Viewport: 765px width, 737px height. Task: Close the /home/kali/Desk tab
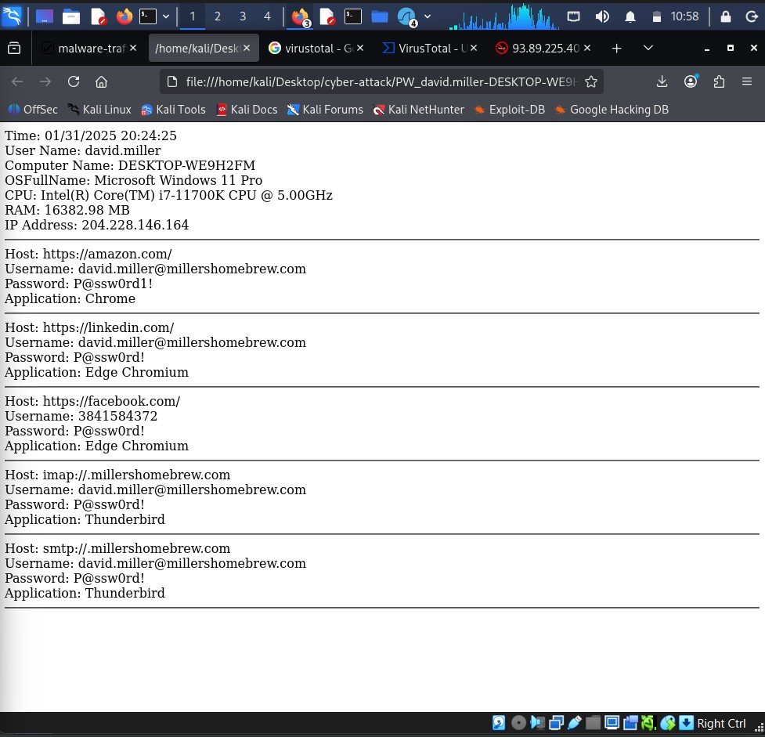coord(247,48)
